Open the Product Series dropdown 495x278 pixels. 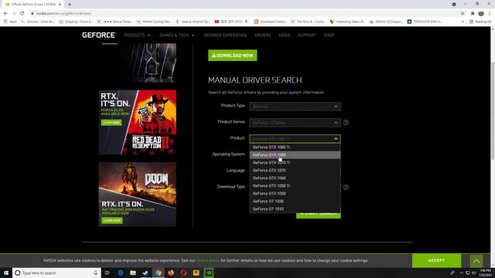coord(295,123)
